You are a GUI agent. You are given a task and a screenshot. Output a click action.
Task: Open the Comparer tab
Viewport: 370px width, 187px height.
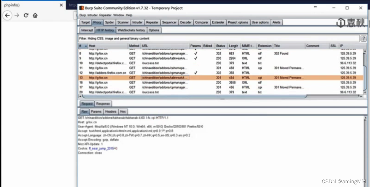point(202,22)
